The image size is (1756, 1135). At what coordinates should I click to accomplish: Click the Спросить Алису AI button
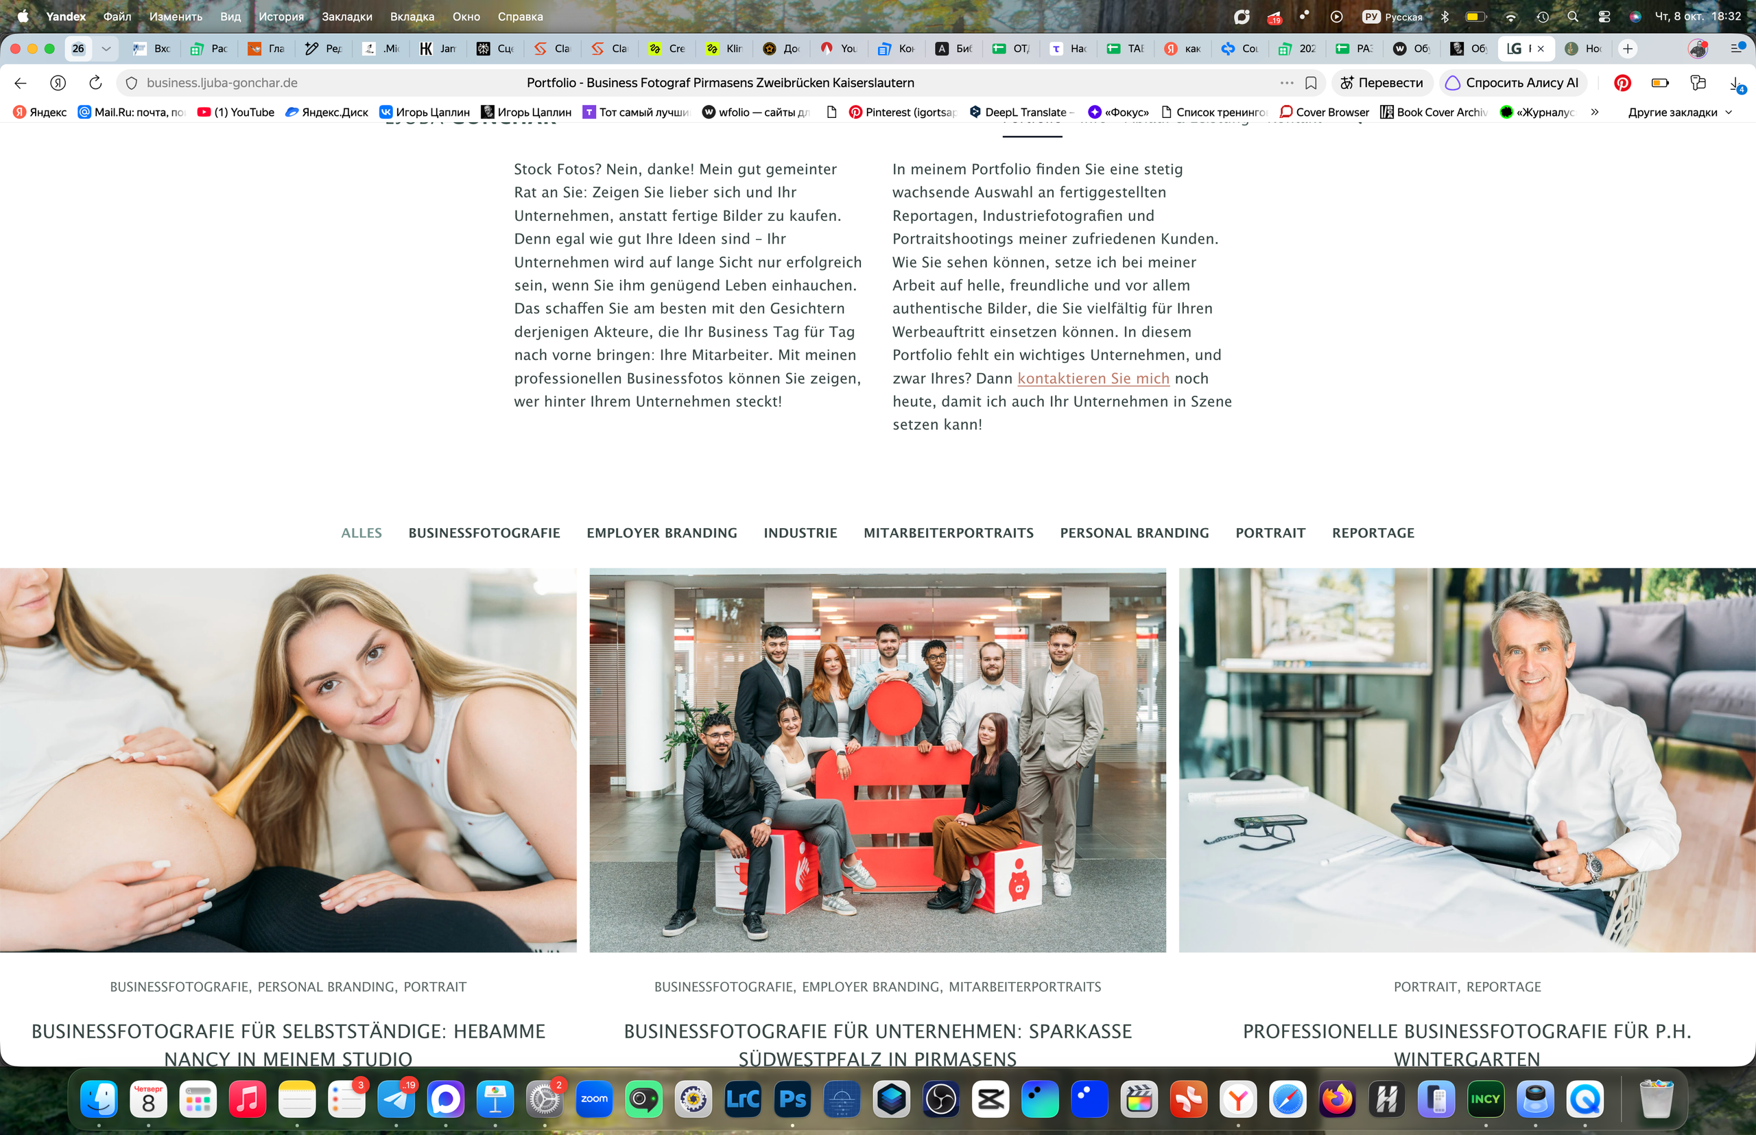pyautogui.click(x=1512, y=82)
